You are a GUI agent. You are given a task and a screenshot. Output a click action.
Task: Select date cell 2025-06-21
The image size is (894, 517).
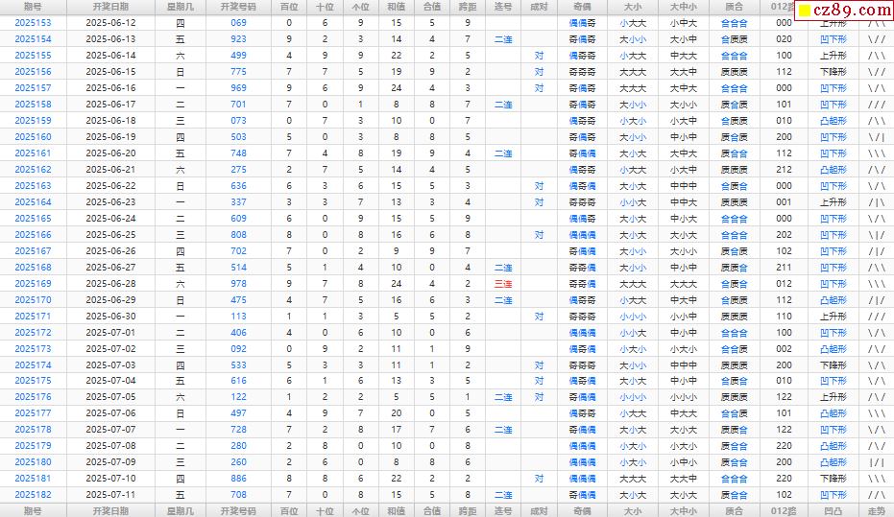pyautogui.click(x=110, y=170)
